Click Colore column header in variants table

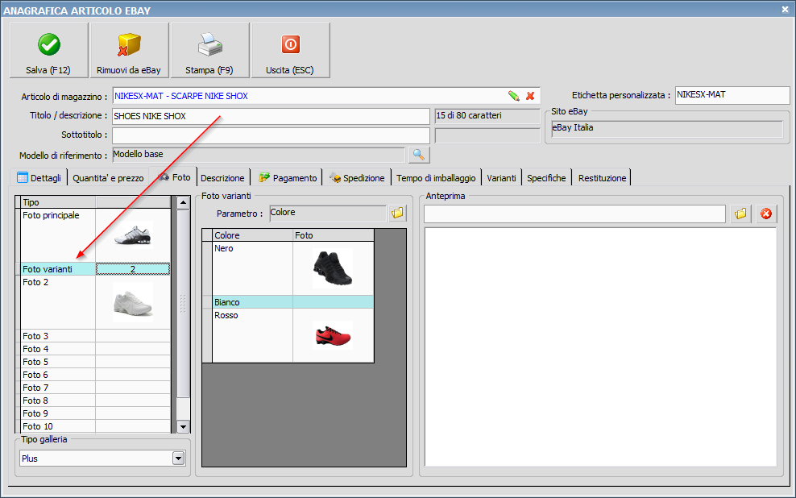click(x=252, y=235)
